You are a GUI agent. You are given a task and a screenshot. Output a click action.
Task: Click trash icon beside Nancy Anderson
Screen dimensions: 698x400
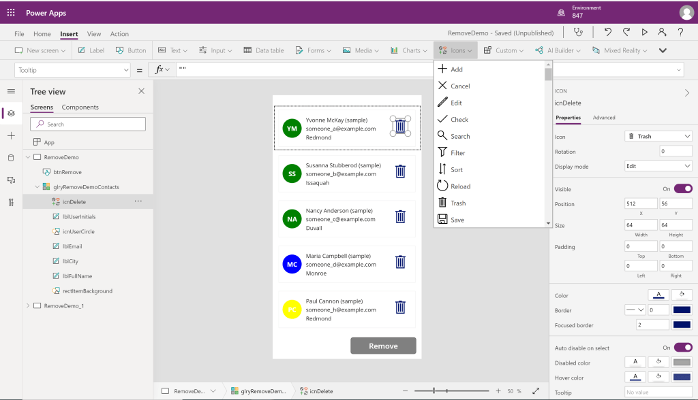tap(401, 217)
